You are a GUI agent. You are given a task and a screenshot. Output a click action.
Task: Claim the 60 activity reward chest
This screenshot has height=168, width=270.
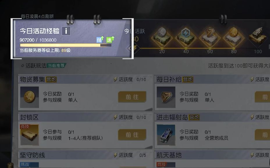[209, 37]
